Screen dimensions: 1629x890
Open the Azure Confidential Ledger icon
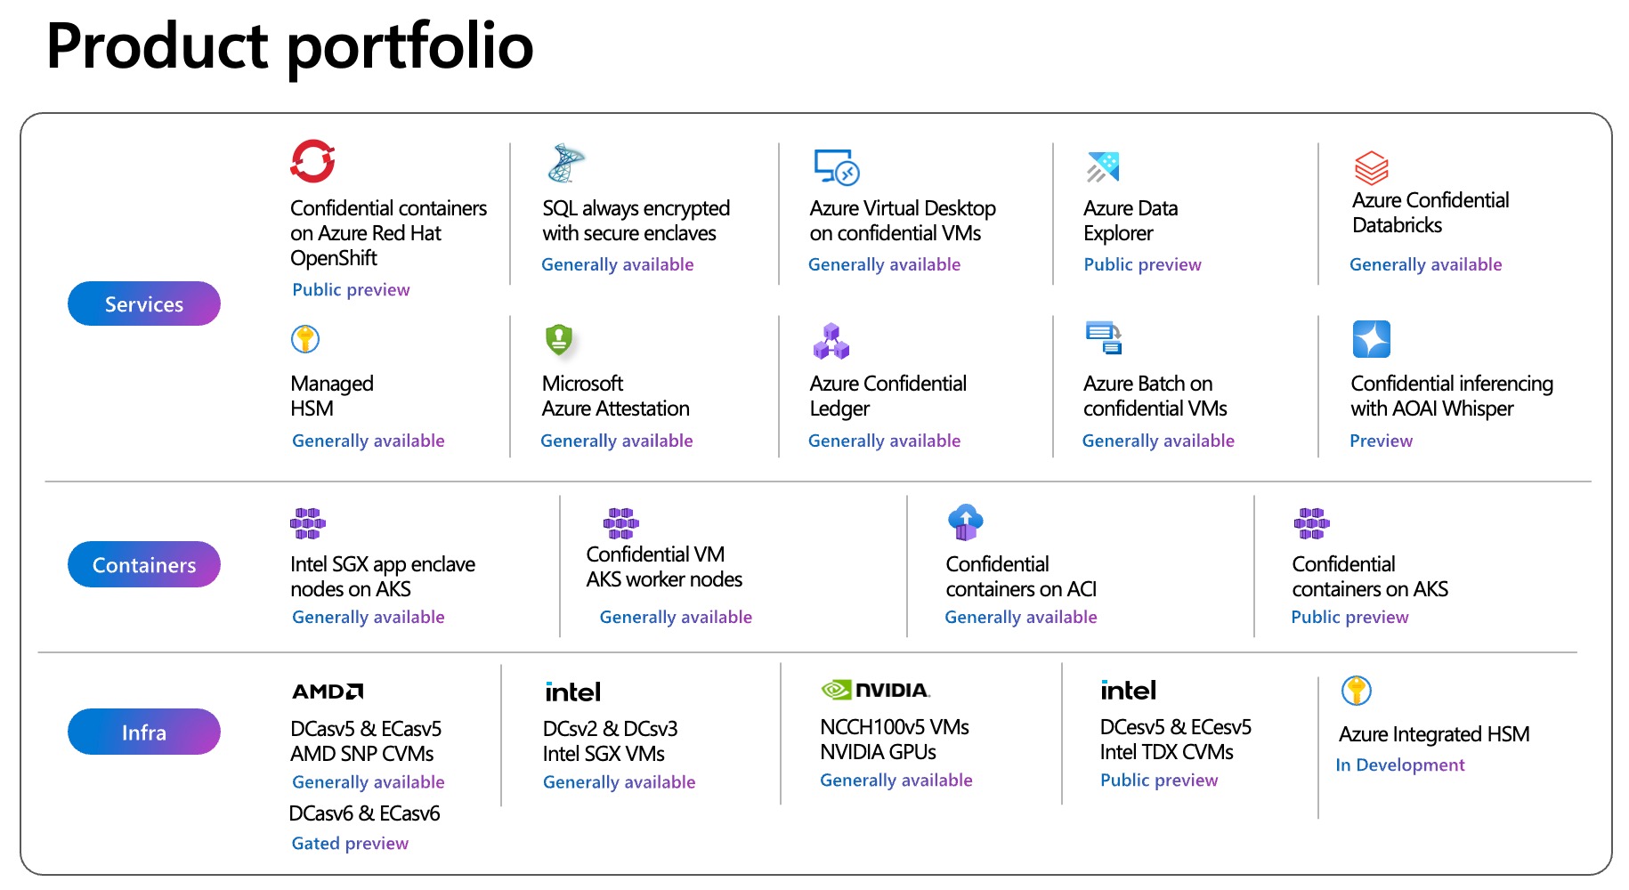(x=831, y=341)
